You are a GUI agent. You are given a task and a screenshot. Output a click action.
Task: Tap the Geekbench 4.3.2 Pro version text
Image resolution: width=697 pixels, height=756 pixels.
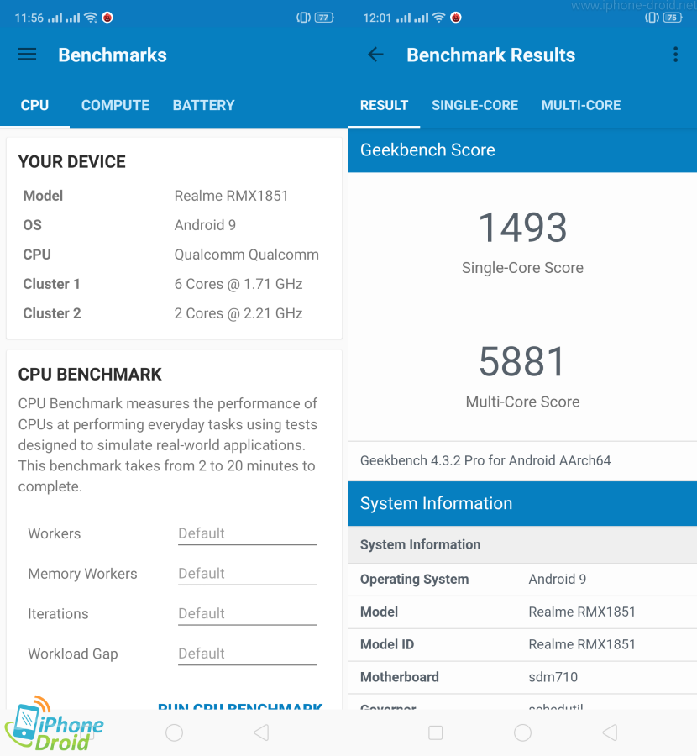click(485, 460)
